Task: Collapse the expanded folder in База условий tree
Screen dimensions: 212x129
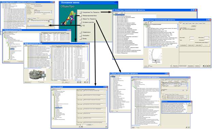Action: (x=52, y=95)
